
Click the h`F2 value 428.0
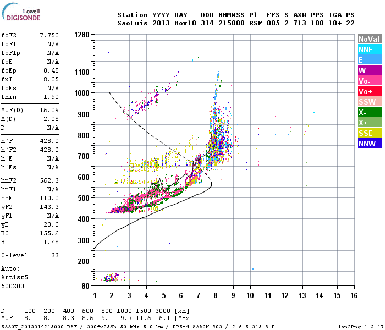tap(50, 150)
